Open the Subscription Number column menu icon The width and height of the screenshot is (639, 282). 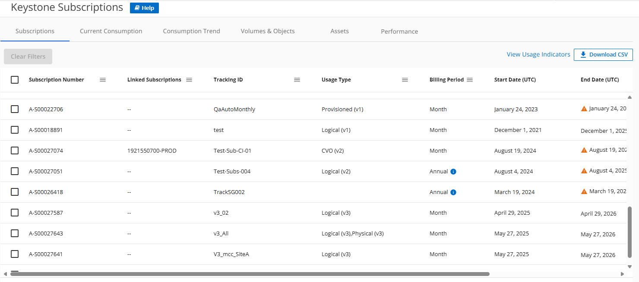click(103, 80)
